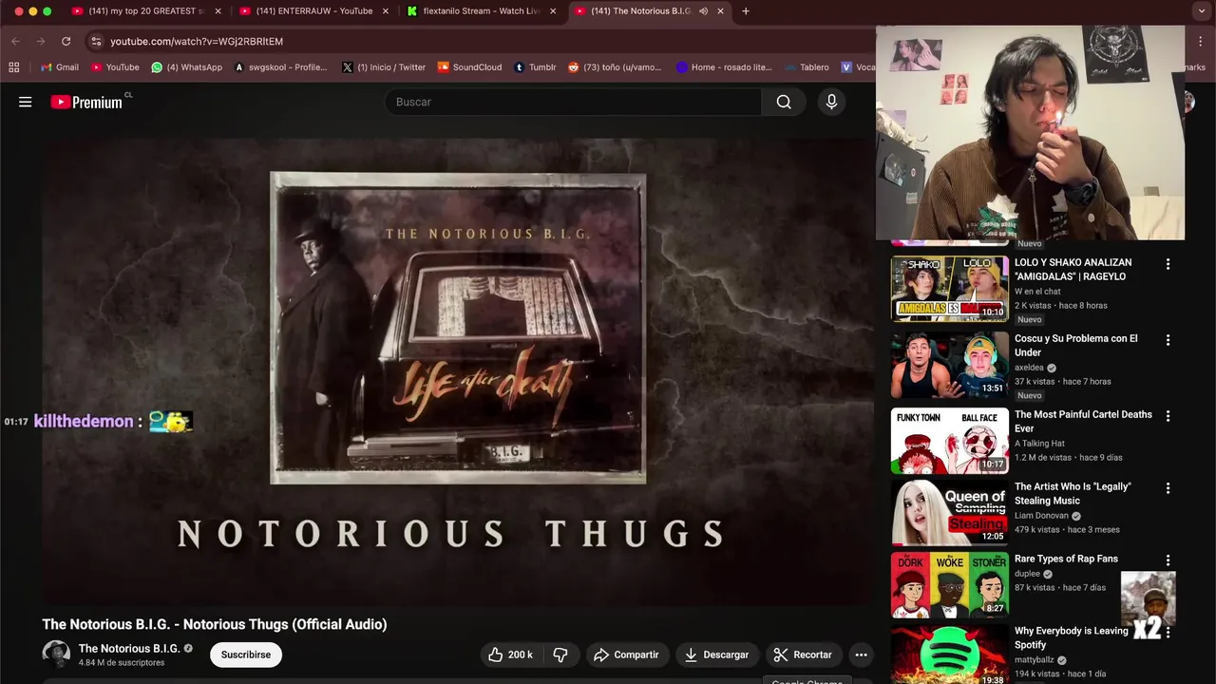Reload the current page
Screen dimensions: 1216x684
click(x=66, y=42)
